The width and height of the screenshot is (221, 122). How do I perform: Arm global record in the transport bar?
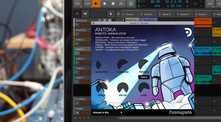coord(113,4)
